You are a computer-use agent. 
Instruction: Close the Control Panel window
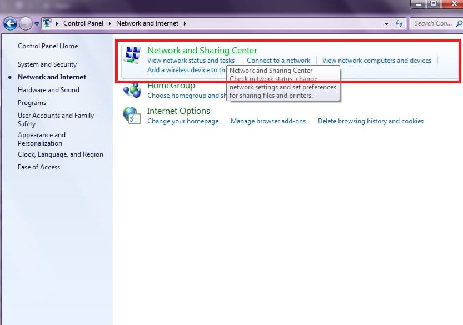[x=452, y=4]
